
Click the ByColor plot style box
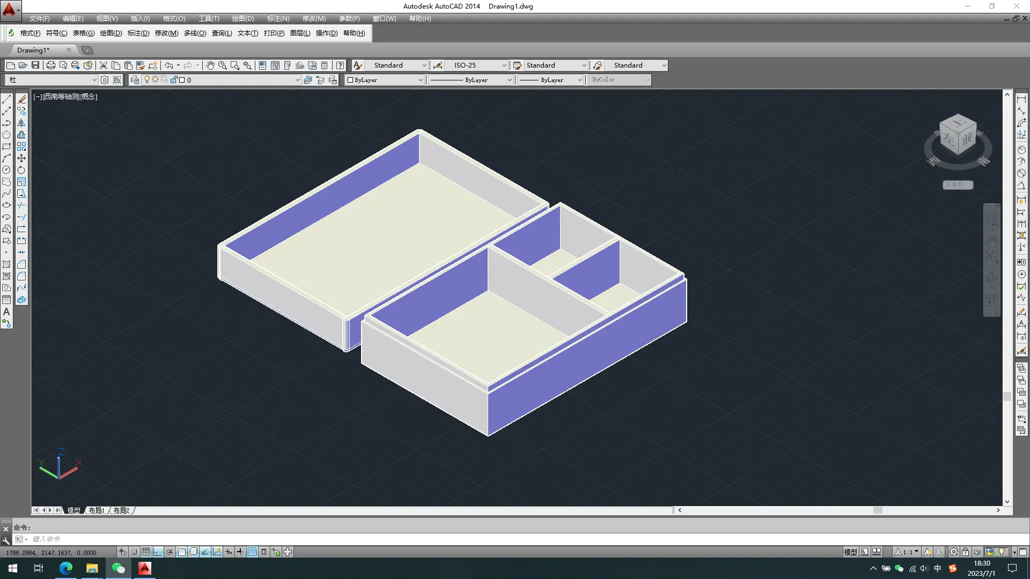[619, 80]
